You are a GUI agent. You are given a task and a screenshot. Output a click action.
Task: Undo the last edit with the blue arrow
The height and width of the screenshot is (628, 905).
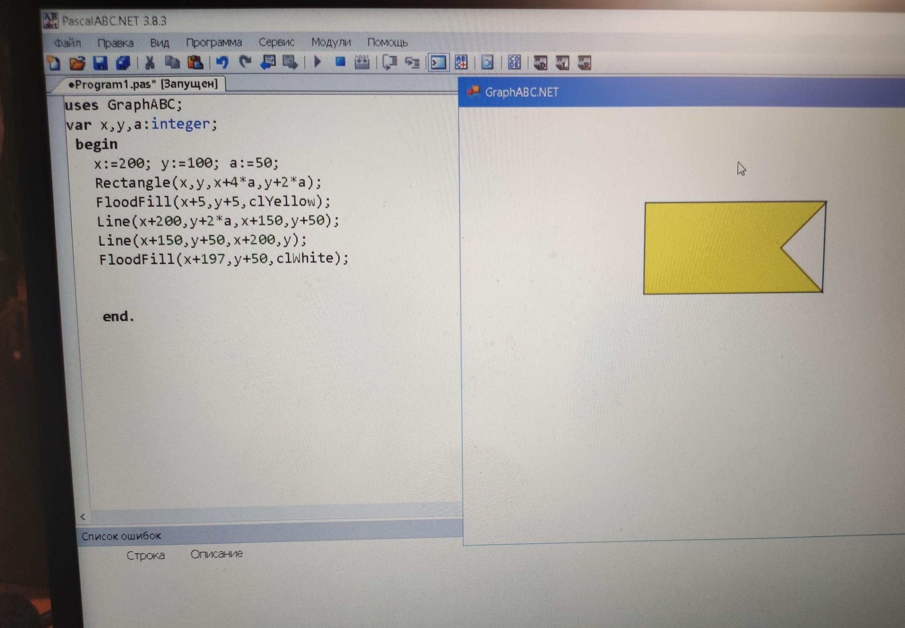[222, 63]
